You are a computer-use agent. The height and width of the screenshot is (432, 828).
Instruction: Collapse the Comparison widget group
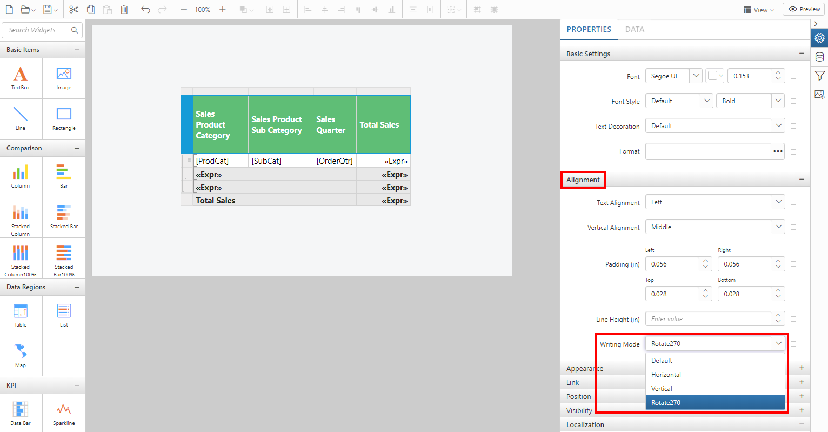77,148
